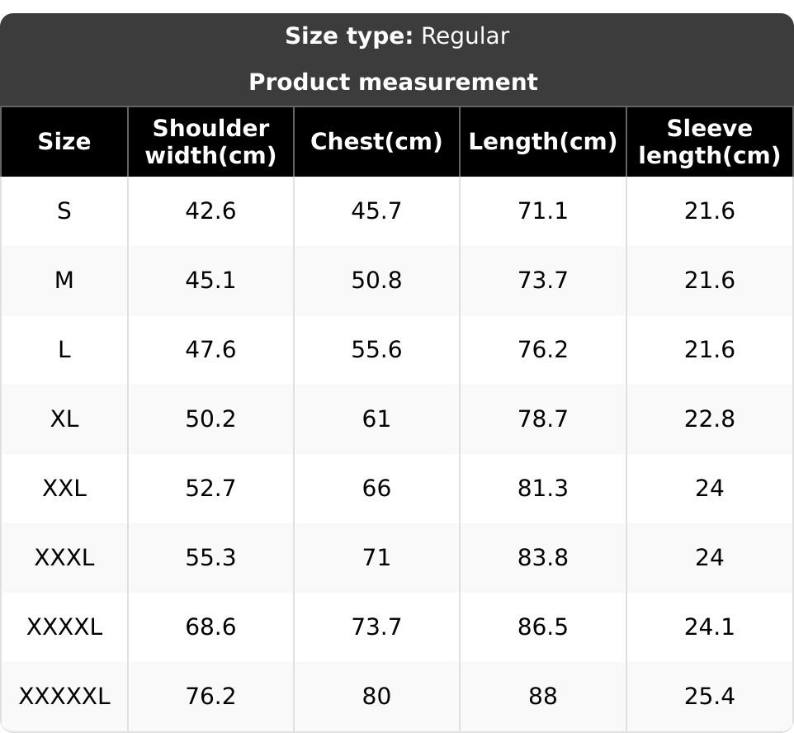Click sleeve length value 25.4

pos(709,697)
